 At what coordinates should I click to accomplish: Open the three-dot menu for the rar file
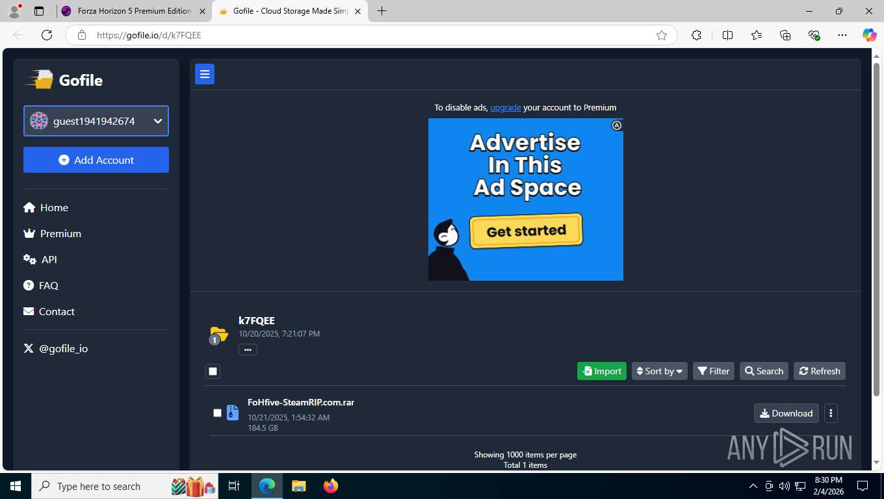click(831, 413)
